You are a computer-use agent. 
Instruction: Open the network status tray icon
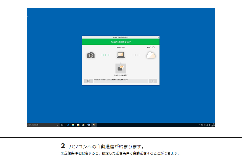207,125
